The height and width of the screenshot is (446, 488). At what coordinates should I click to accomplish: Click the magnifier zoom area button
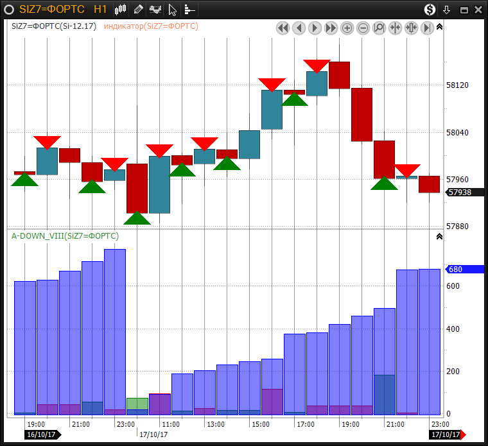[x=379, y=28]
